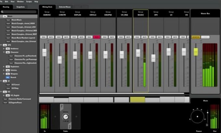The width and height of the screenshot is (221, 133).
Task: Add effect in post-fader slot
Action: 76,116
